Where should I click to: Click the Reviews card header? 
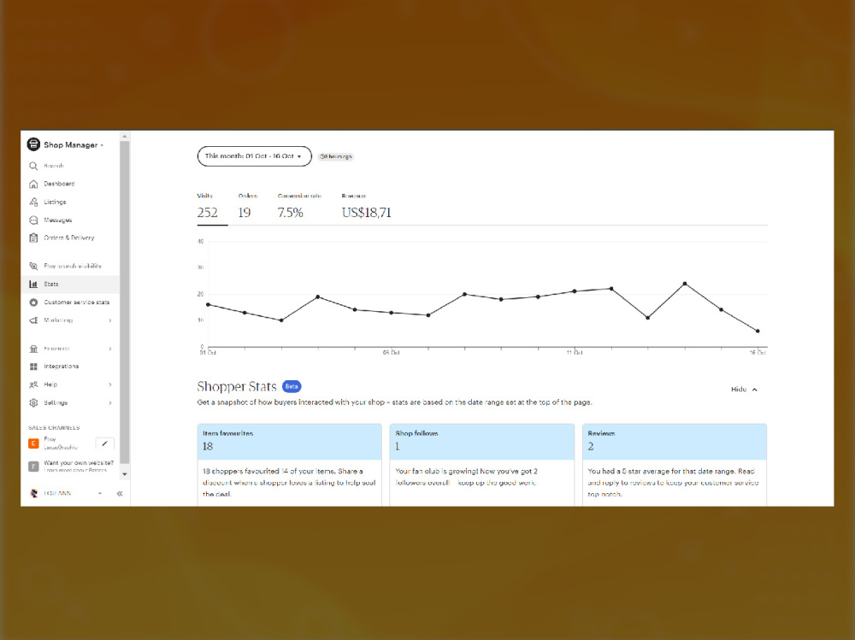click(675, 442)
